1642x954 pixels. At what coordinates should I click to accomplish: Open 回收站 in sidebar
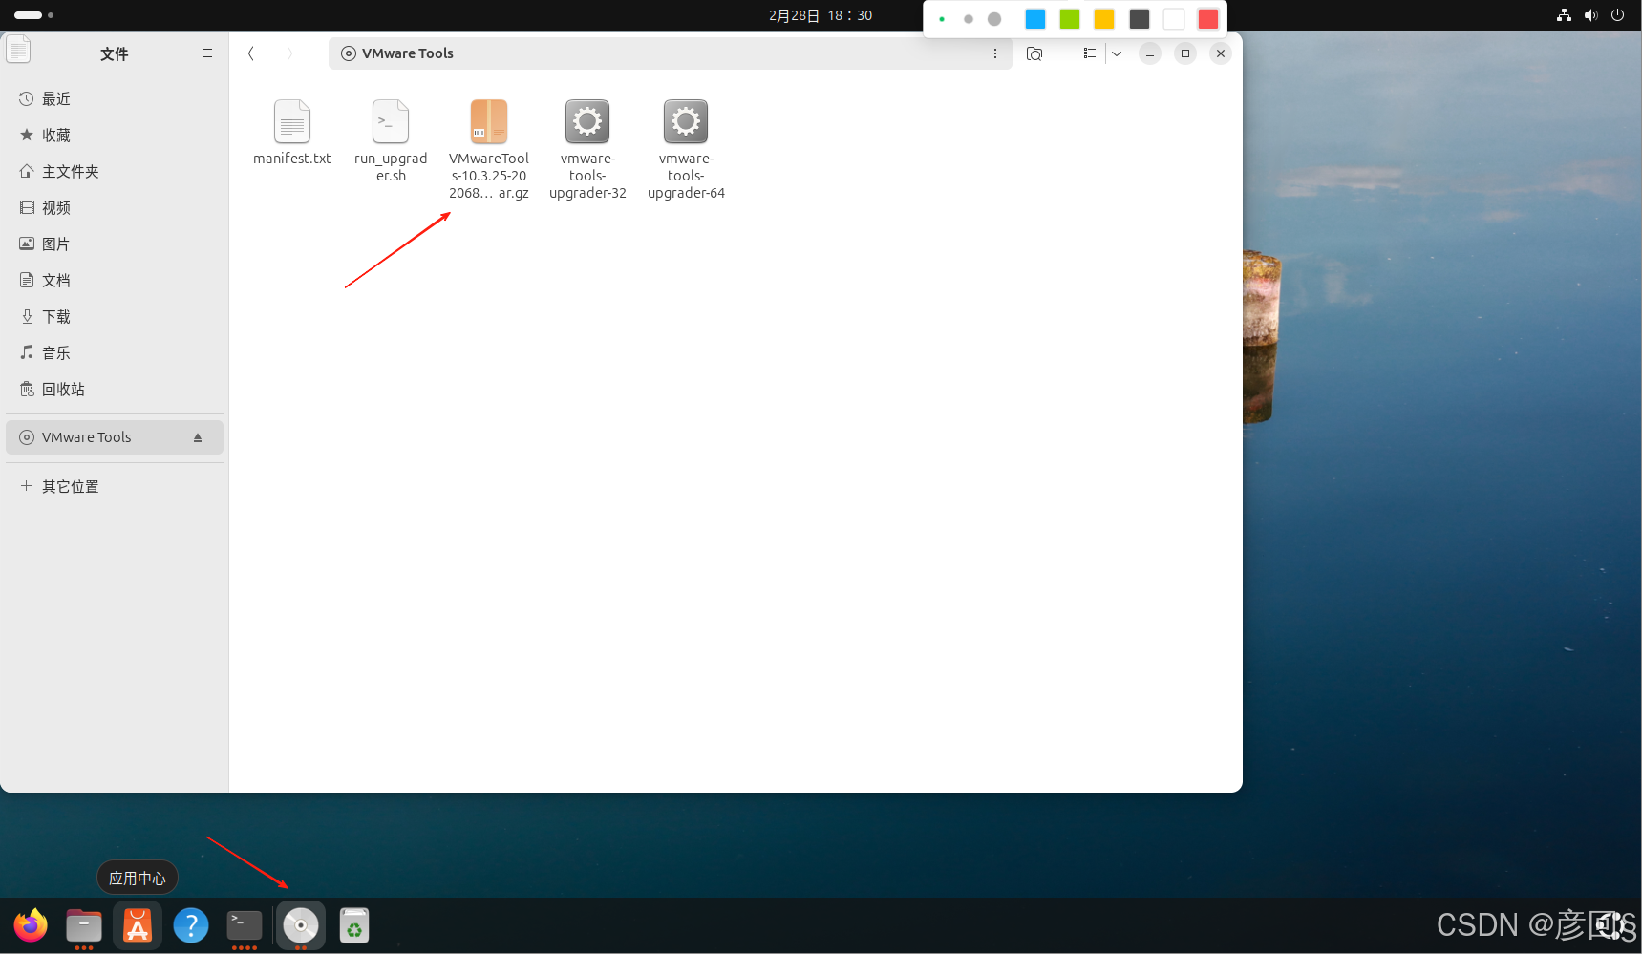coord(115,390)
